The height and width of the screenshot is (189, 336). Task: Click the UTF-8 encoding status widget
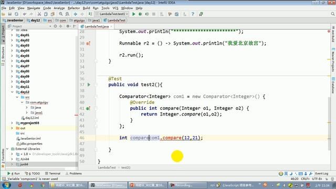pos(317,178)
